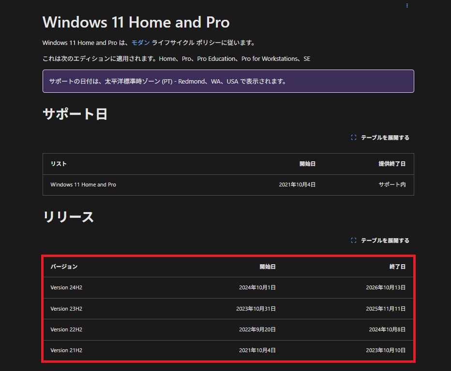The image size is (451, 371).
Task: Click the サポート内 status cell
Action: (x=392, y=185)
